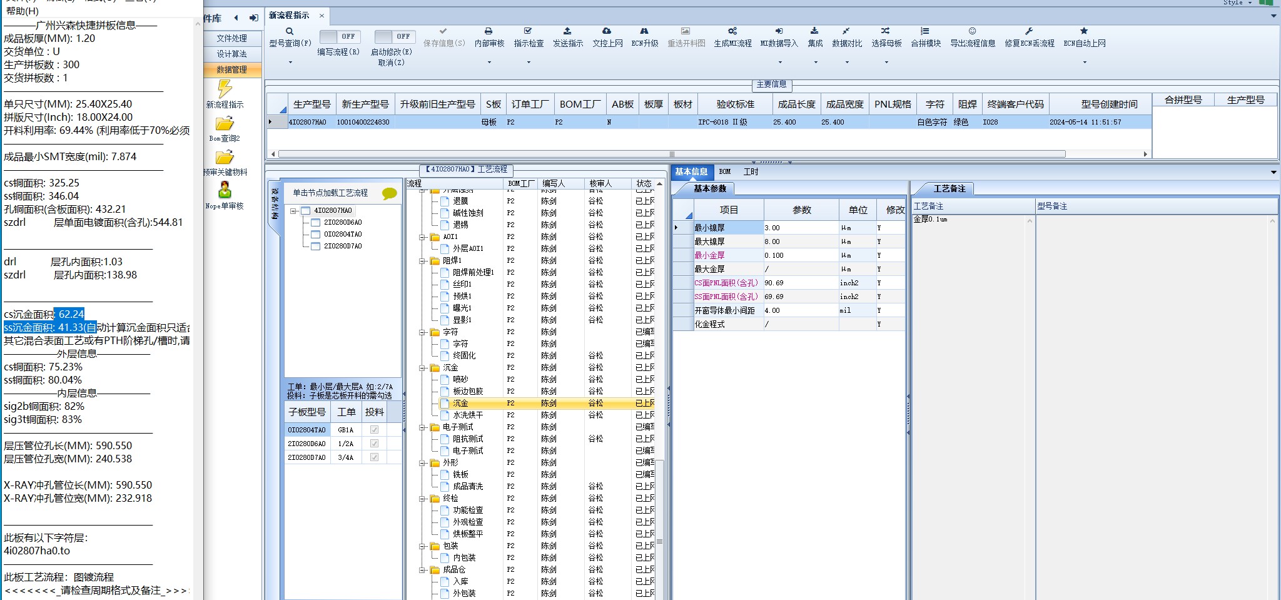Collapse the 字符 process folder

point(423,332)
